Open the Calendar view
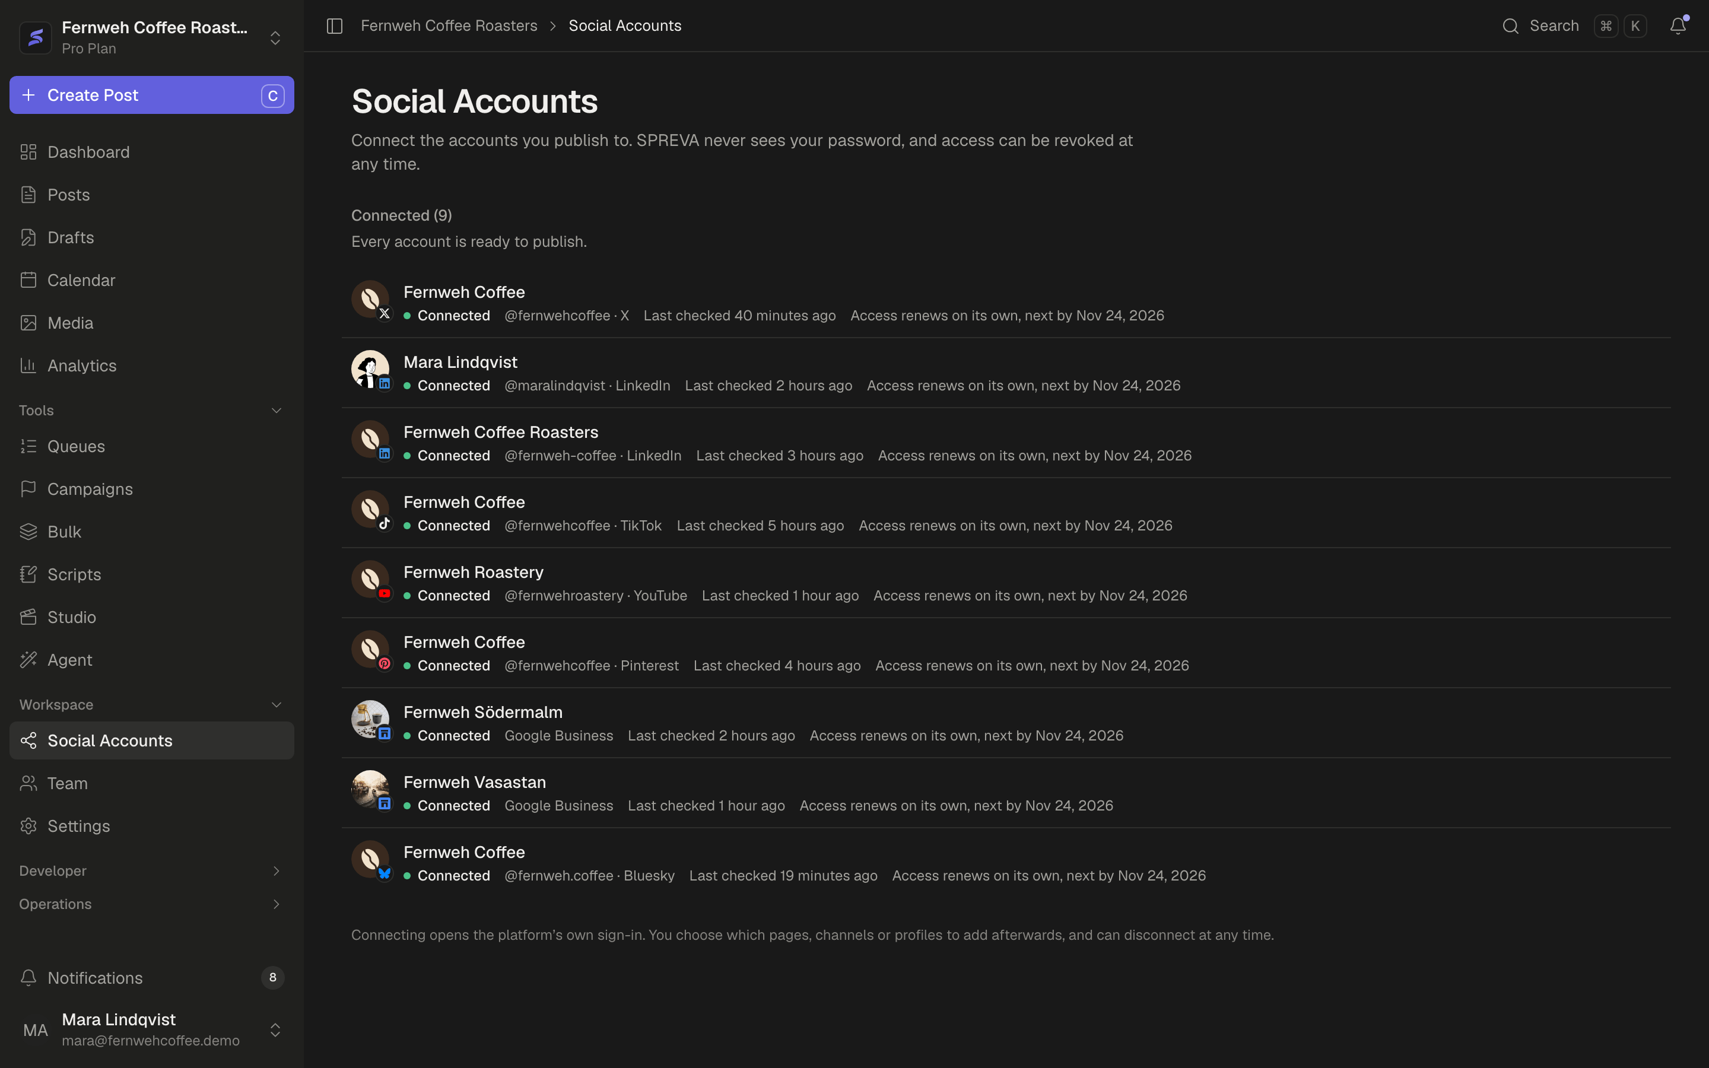The width and height of the screenshot is (1709, 1068). [x=151, y=281]
